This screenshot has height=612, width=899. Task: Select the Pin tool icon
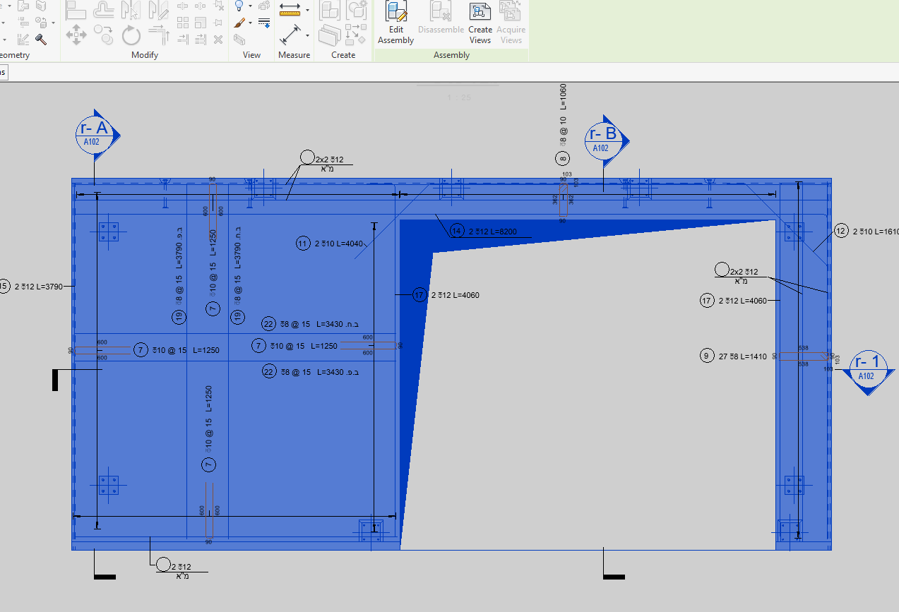pos(219,22)
